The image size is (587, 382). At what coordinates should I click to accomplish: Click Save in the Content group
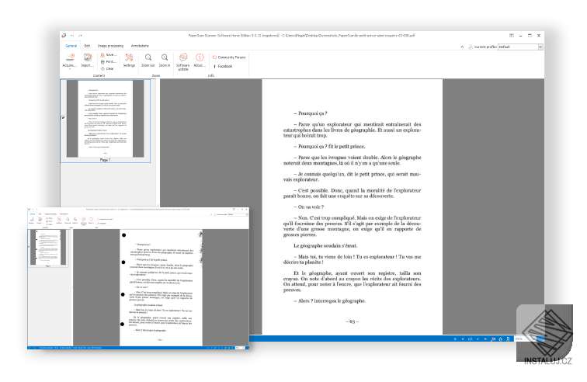[x=109, y=54]
